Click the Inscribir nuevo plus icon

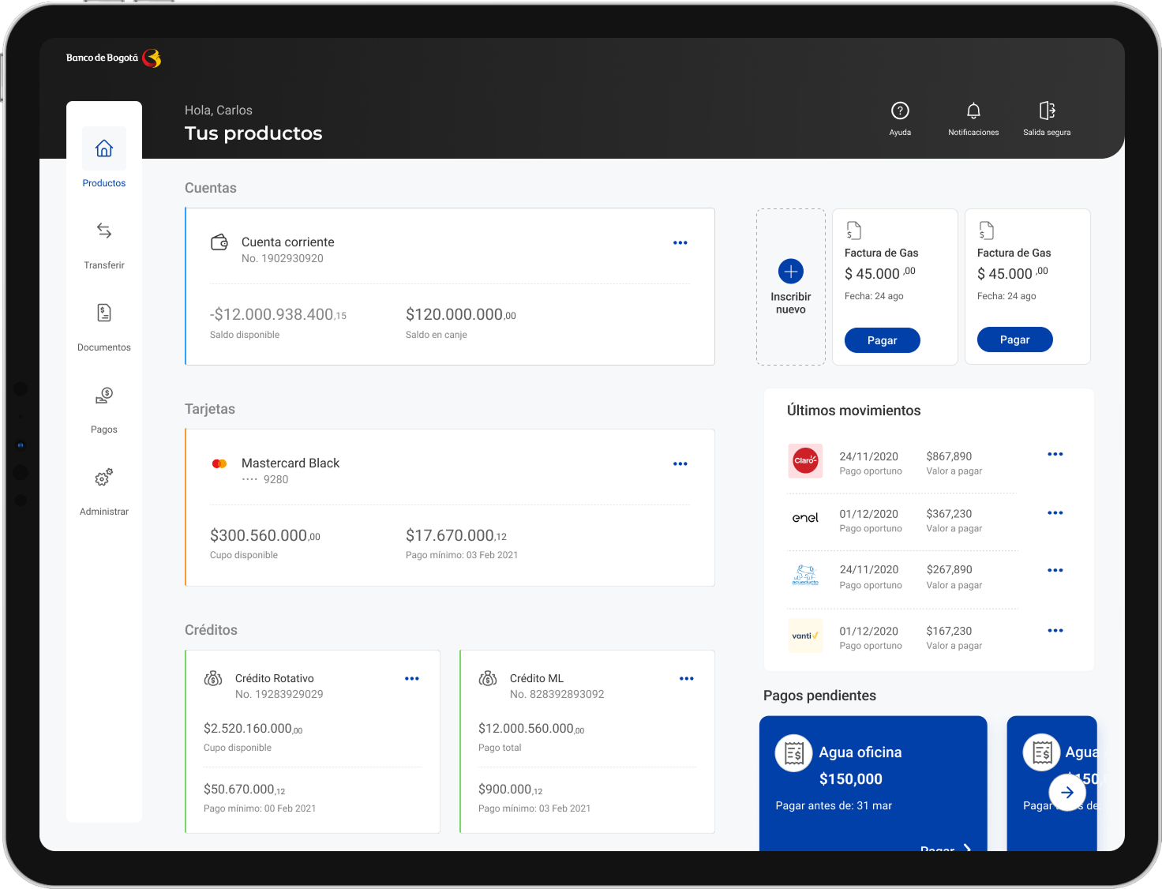790,272
